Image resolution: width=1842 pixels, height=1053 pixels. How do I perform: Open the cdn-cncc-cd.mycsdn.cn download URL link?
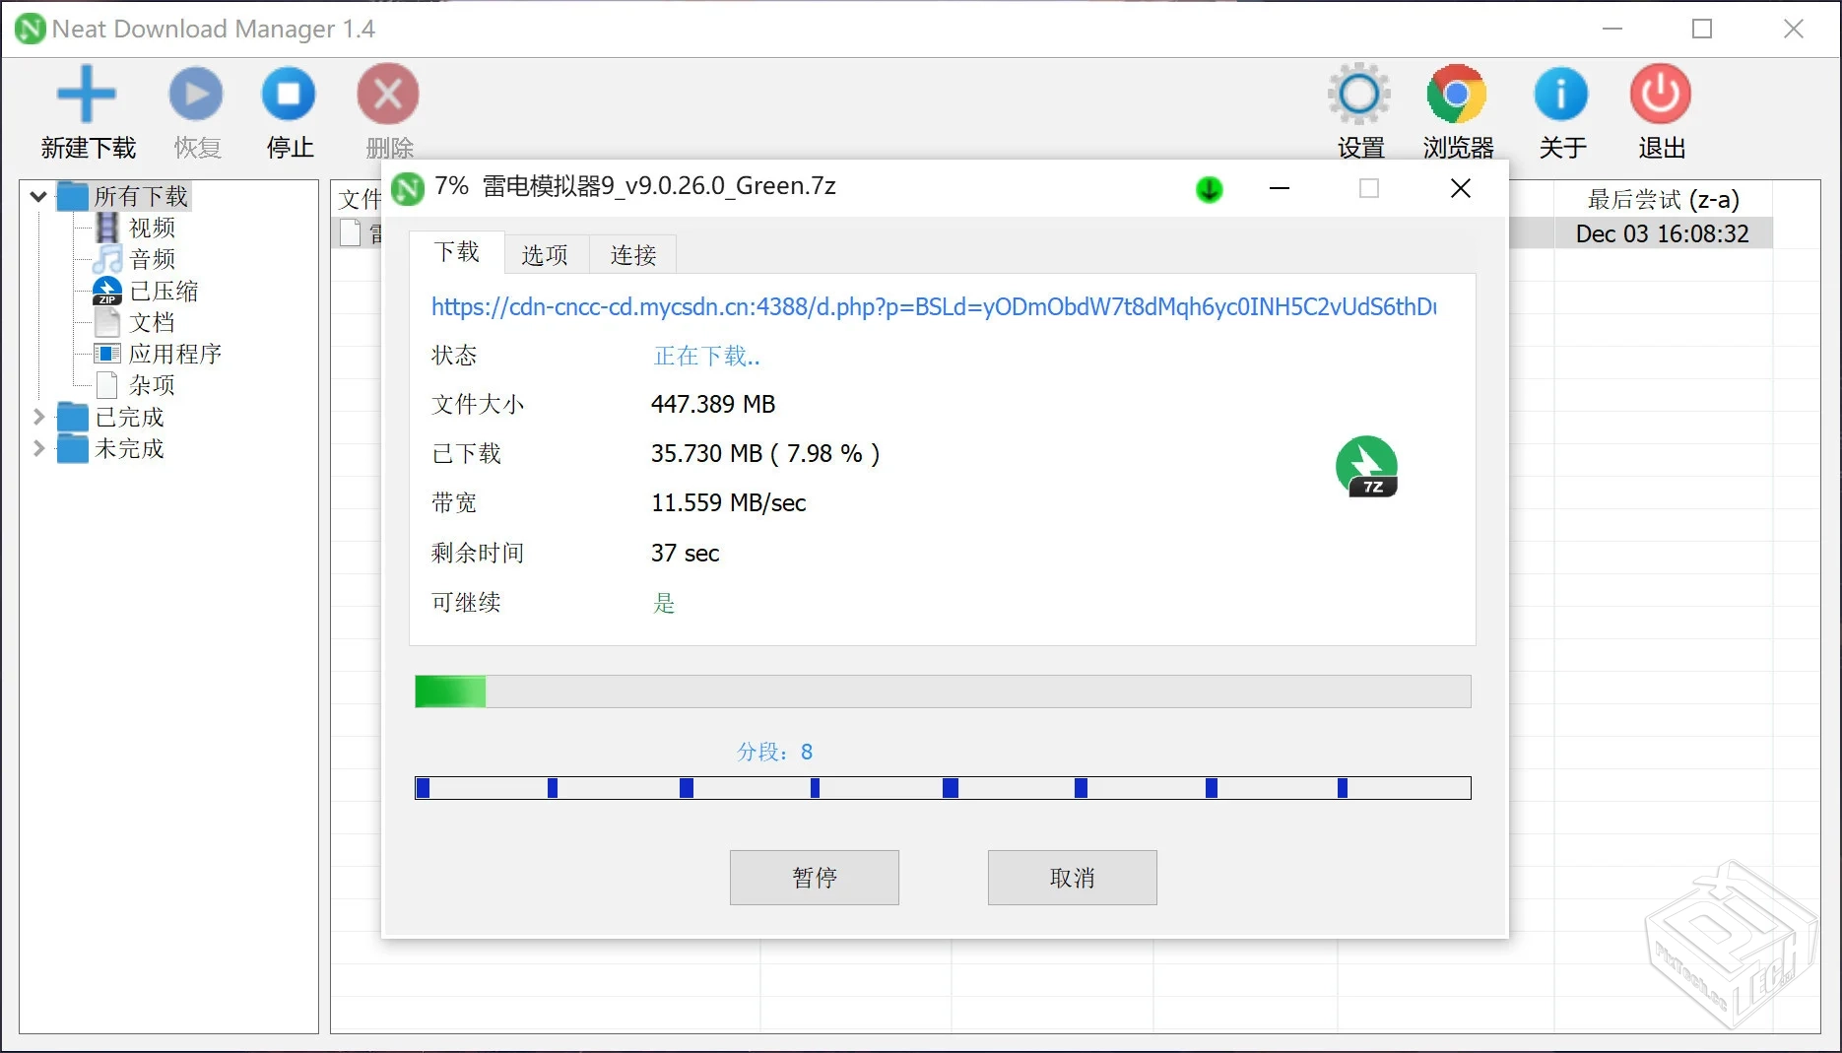(x=933, y=307)
